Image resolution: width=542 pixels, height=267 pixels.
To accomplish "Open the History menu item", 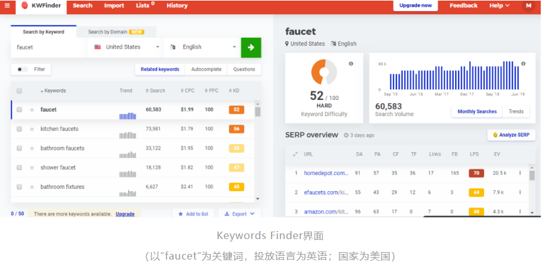I will 177,6.
